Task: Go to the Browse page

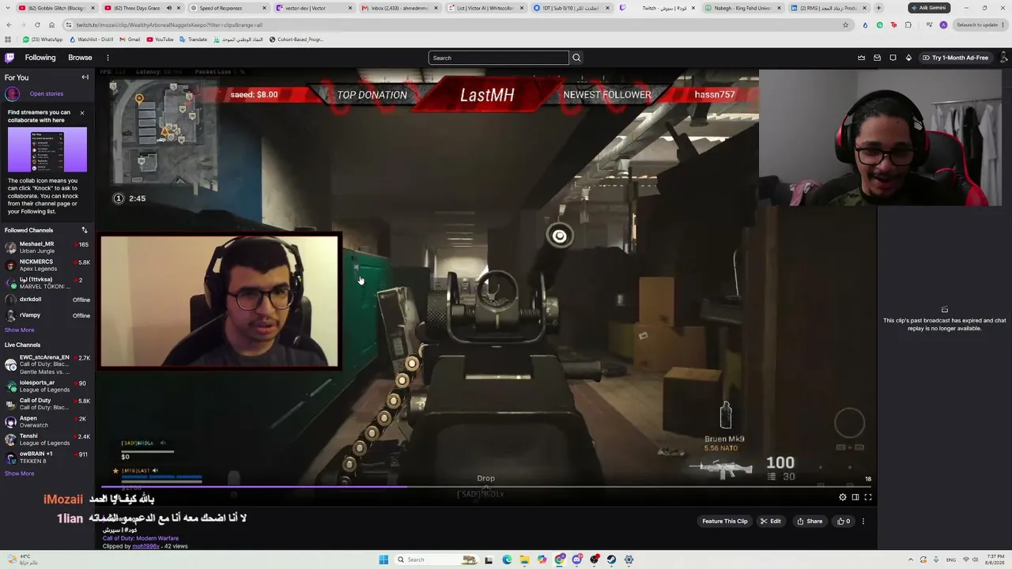Action: [x=80, y=58]
